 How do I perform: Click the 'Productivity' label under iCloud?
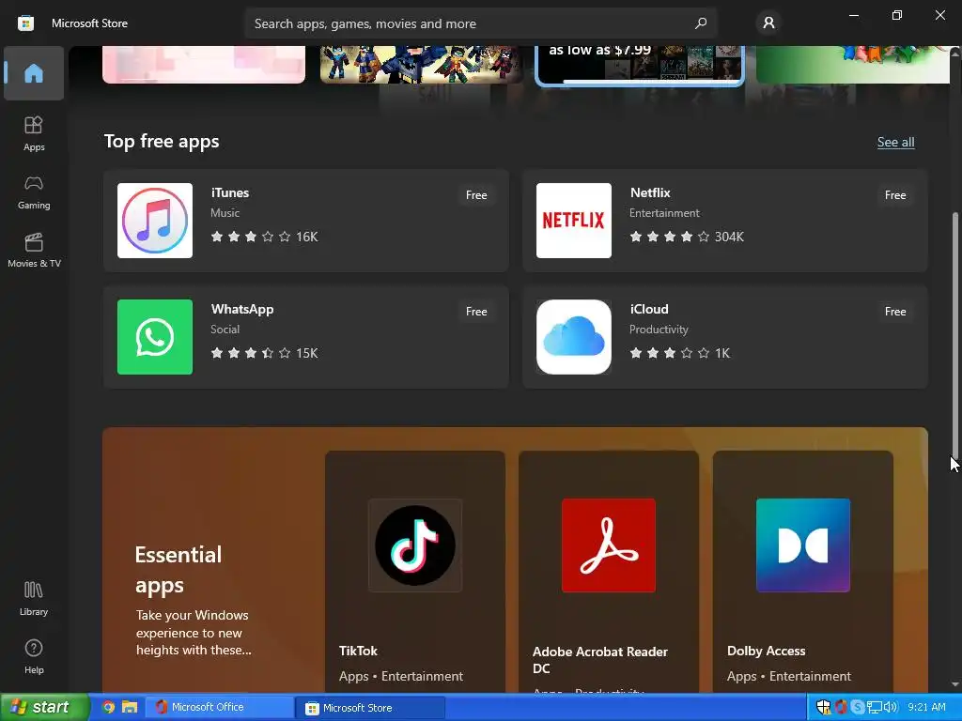tap(659, 330)
